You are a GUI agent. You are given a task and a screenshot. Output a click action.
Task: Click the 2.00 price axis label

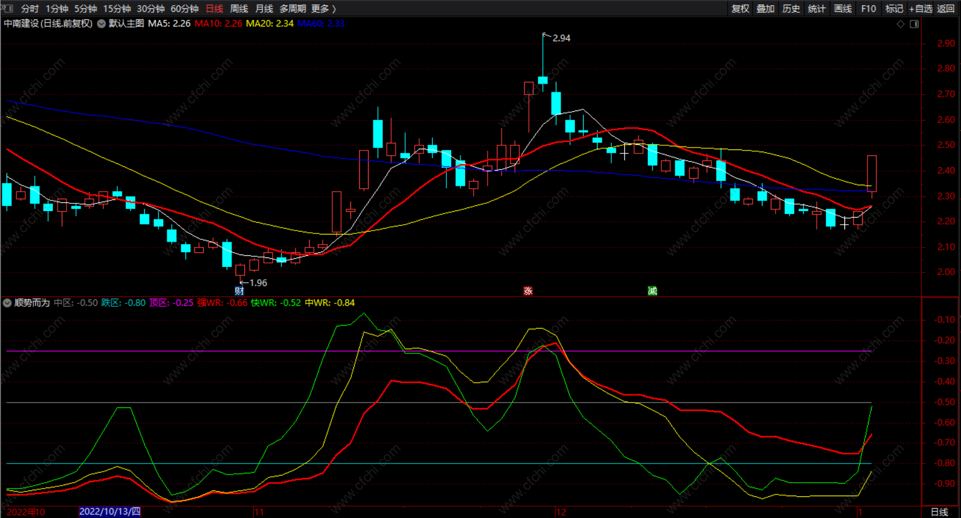coord(946,272)
